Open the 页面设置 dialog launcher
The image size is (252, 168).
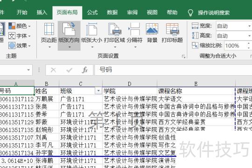pyautogui.click(x=183, y=56)
